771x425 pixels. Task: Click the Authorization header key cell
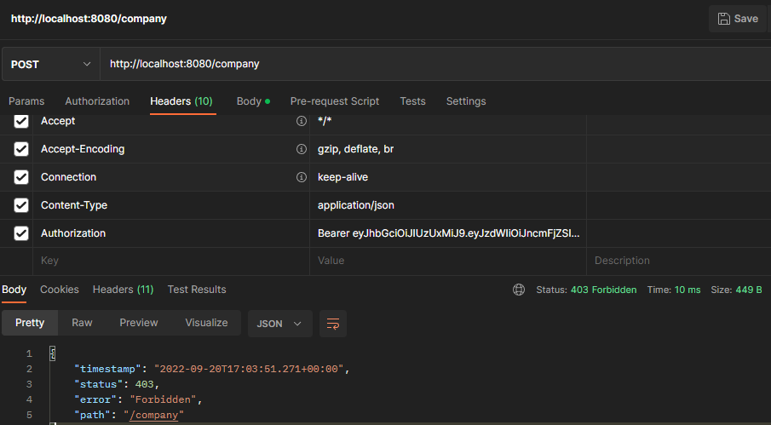click(x=171, y=233)
